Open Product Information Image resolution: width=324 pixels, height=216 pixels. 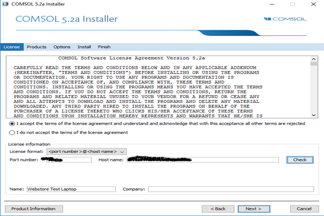click(34, 209)
